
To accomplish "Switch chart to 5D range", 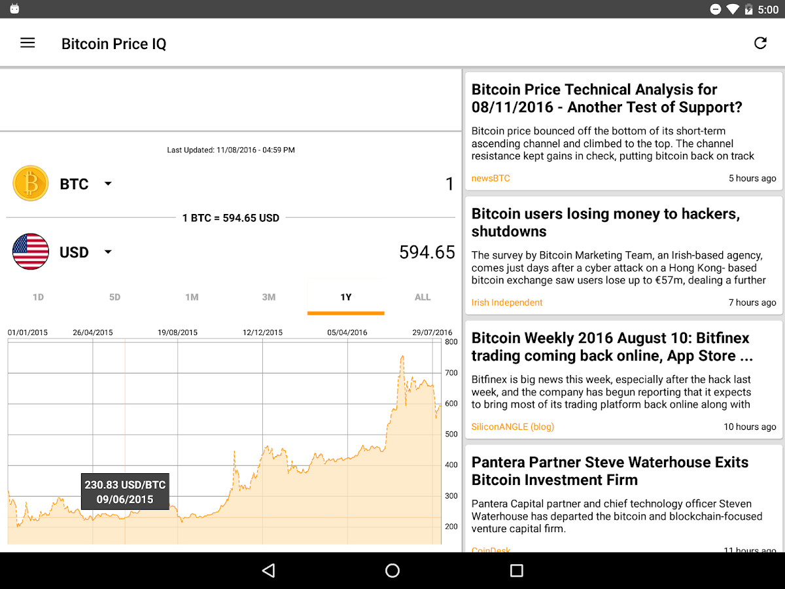I will click(x=114, y=297).
